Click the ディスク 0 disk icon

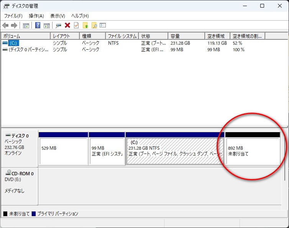click(x=8, y=135)
